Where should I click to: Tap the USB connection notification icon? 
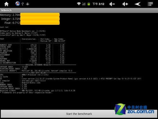22,4
